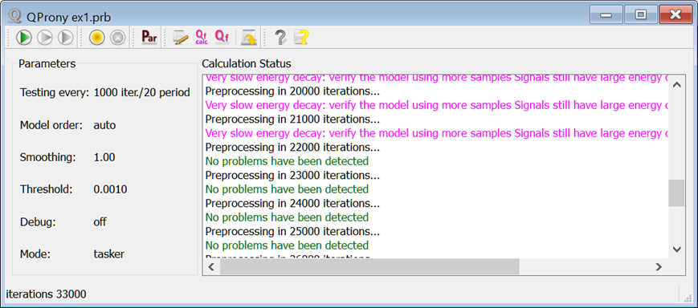
Task: Click the export window arrow icon
Action: pyautogui.click(x=248, y=38)
